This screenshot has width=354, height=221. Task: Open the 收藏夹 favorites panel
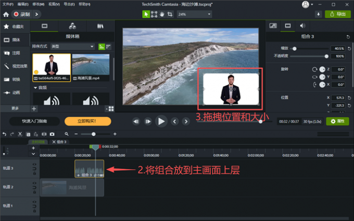[x=15, y=27]
